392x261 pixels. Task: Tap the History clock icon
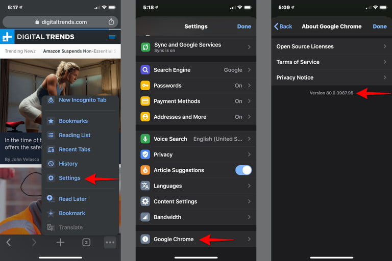pos(51,164)
